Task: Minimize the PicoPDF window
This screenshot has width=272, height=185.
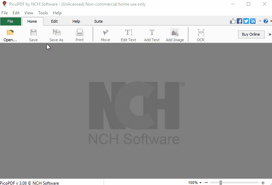Action: 233,4
